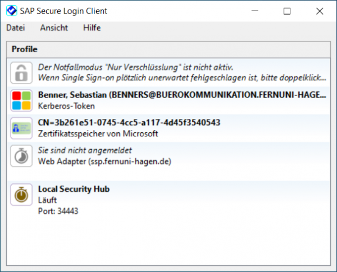Open the Ansicht menu
This screenshot has width=337, height=272.
click(54, 27)
